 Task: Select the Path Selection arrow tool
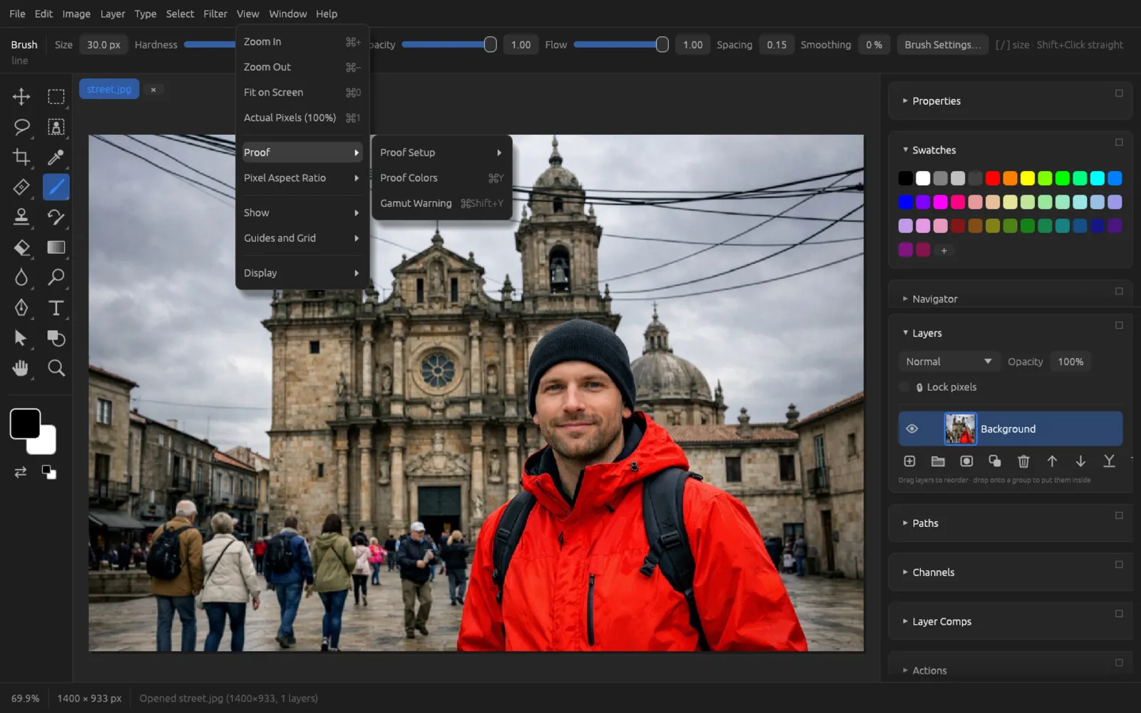(x=21, y=338)
